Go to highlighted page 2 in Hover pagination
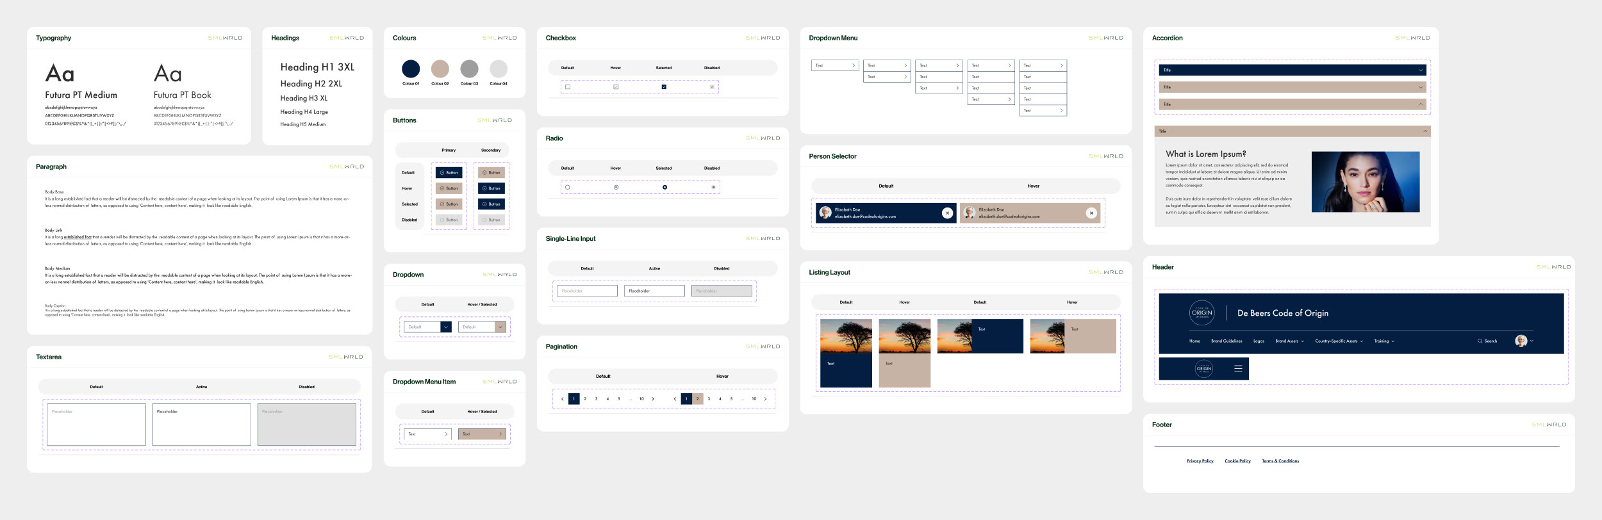1602x520 pixels. (697, 399)
